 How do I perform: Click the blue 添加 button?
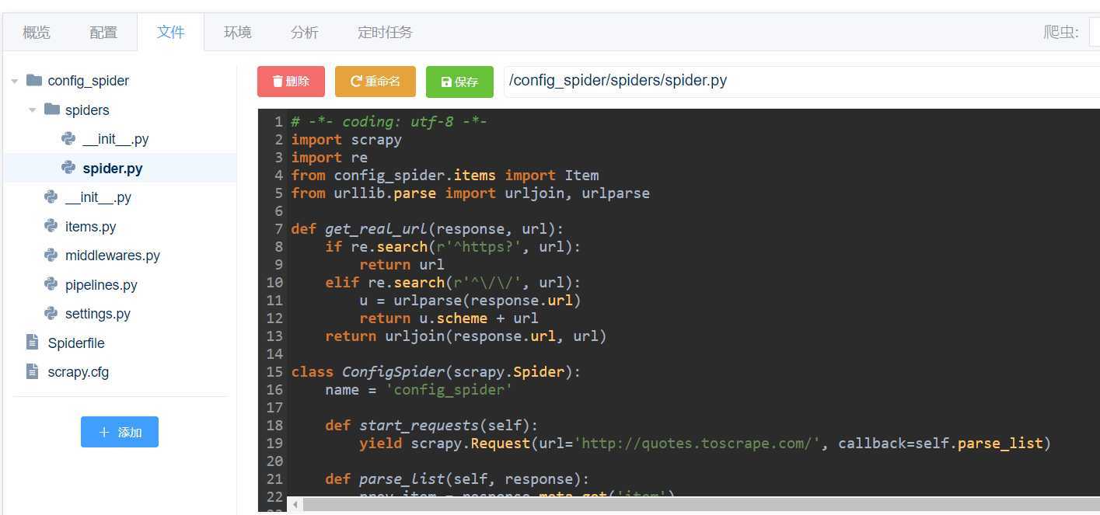pyautogui.click(x=120, y=432)
